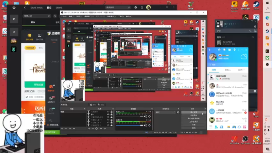Click 工作室模式 button in OBS controls
The image size is (272, 153).
[x=193, y=122]
